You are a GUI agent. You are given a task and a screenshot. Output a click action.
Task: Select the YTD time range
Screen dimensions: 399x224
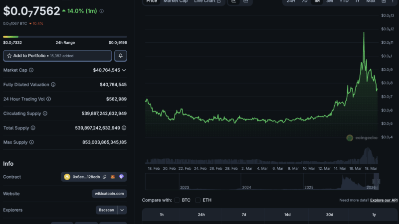(x=344, y=1)
